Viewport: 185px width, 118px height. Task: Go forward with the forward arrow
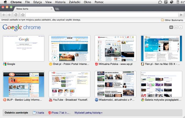tap(9, 15)
